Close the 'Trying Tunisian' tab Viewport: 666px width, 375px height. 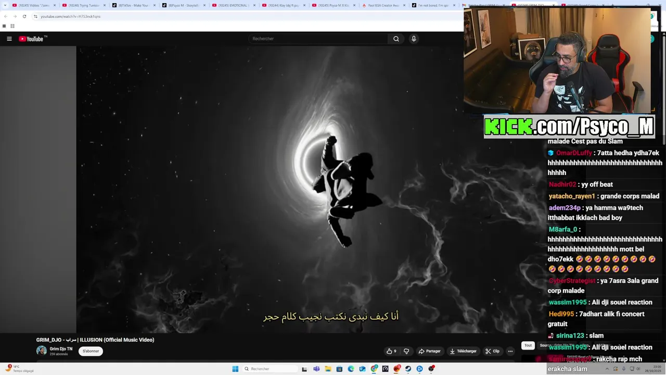105,5
